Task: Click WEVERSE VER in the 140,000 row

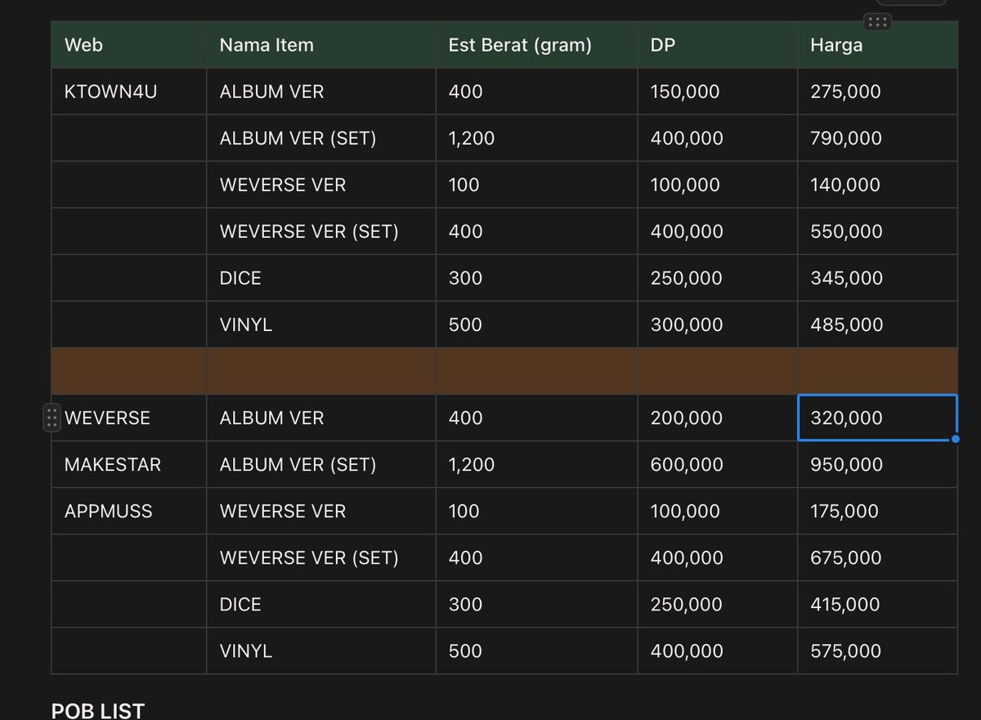Action: tap(321, 185)
